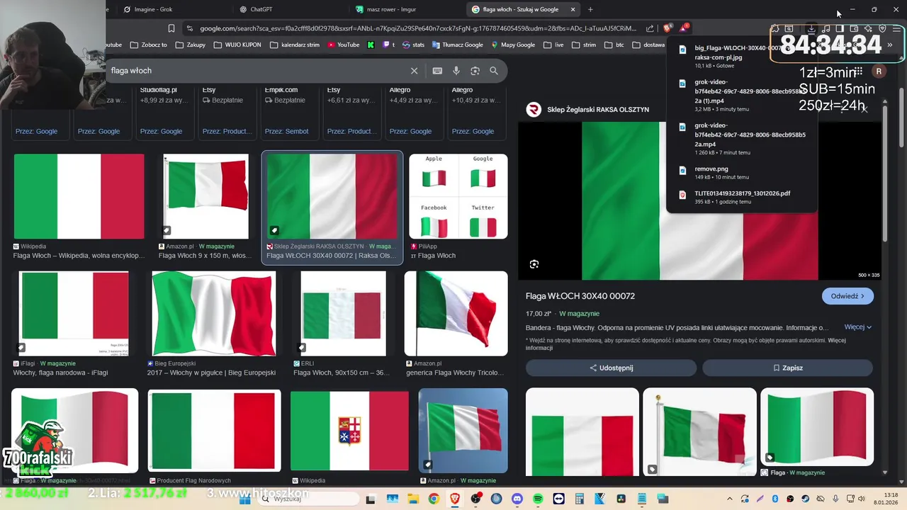Open Spotify from the taskbar
This screenshot has height=510, width=907.
coord(538,499)
